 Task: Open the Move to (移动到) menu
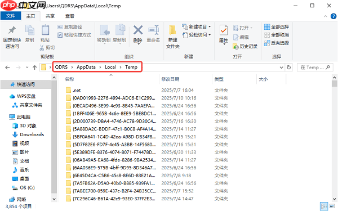104,34
